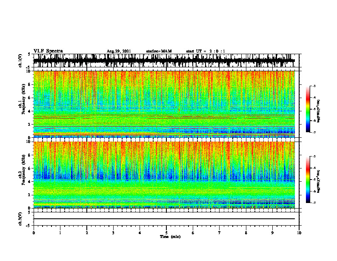Click the "-3" label on ch.1 colorbar
The width and height of the screenshot is (337, 261).
pos(314,86)
